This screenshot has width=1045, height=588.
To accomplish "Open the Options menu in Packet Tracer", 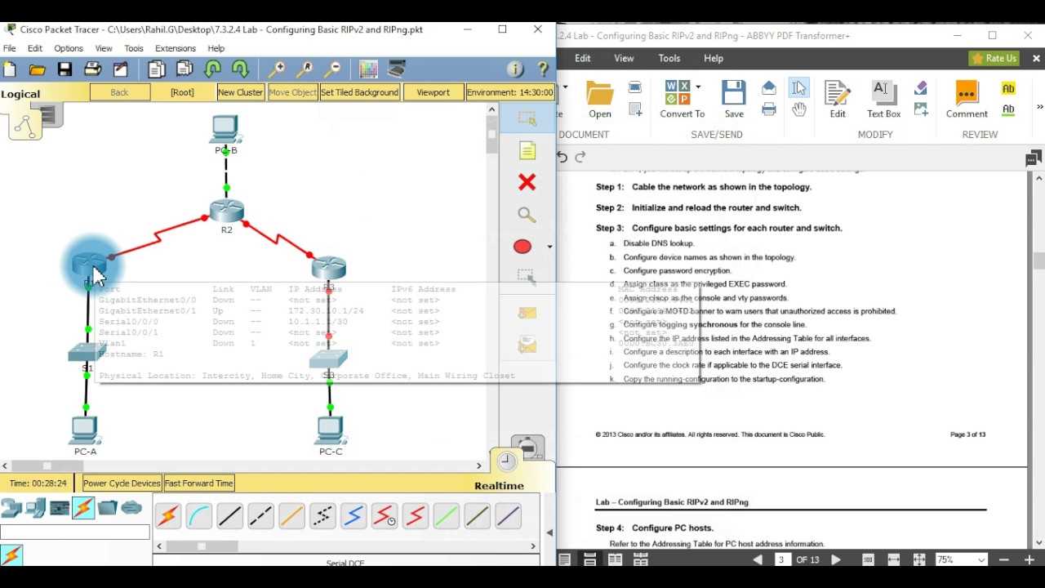I will (x=69, y=48).
